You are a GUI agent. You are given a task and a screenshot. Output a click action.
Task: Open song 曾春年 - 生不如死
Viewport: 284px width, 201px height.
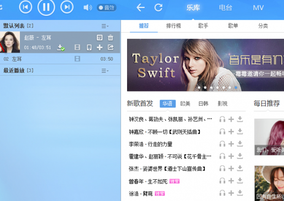tap(148, 181)
